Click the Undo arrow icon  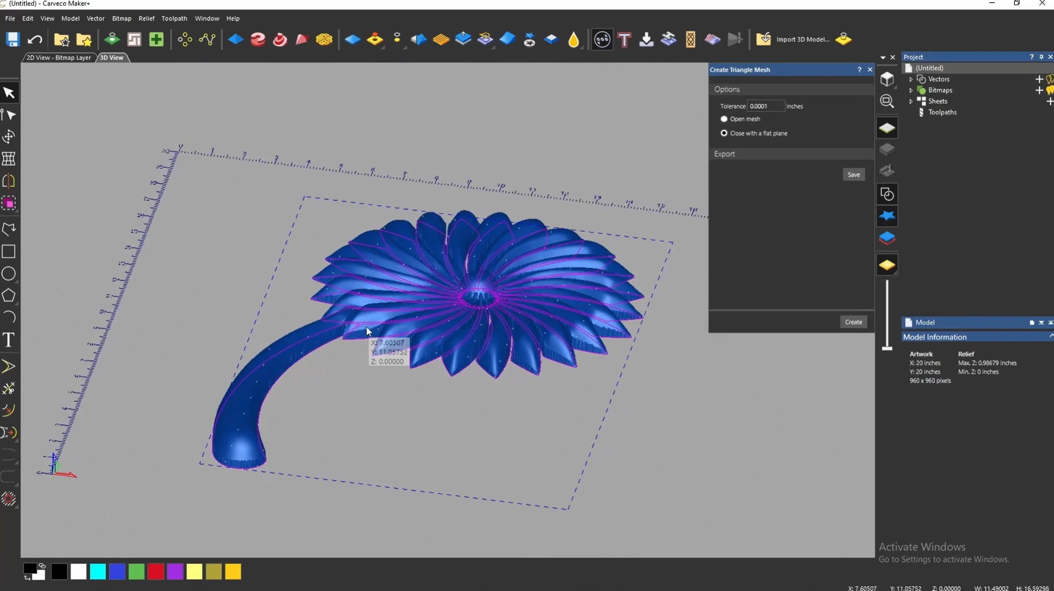point(35,40)
